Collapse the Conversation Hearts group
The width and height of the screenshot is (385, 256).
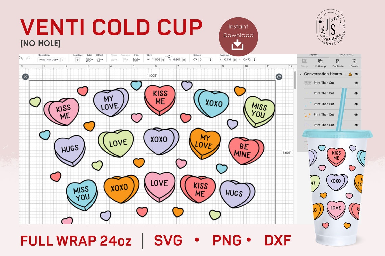(301, 74)
